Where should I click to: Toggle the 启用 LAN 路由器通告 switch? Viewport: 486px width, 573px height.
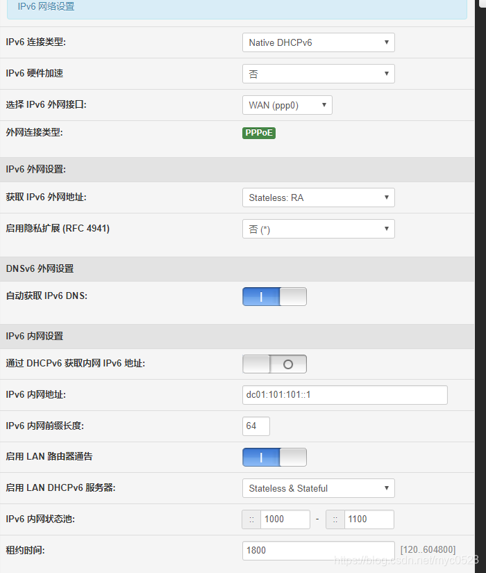coord(274,457)
